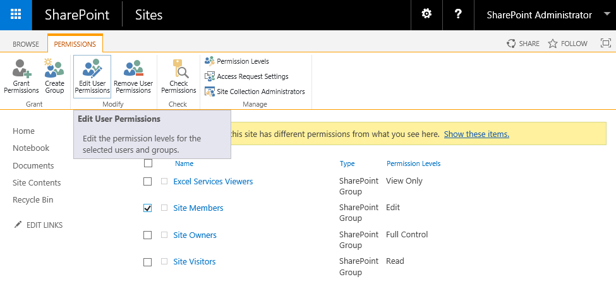The width and height of the screenshot is (616, 284).
Task: Click the Edit permission level of Site Members
Action: coord(393,207)
